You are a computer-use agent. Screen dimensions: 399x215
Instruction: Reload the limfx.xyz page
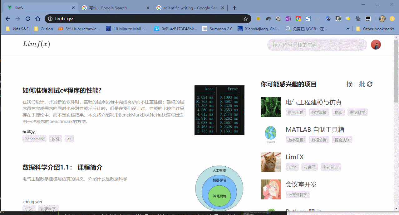[x=27, y=19]
